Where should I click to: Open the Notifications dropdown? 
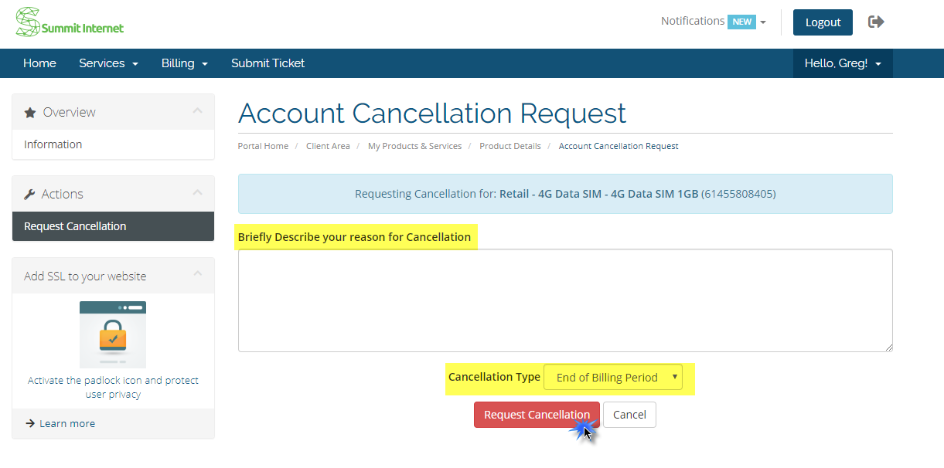point(713,22)
